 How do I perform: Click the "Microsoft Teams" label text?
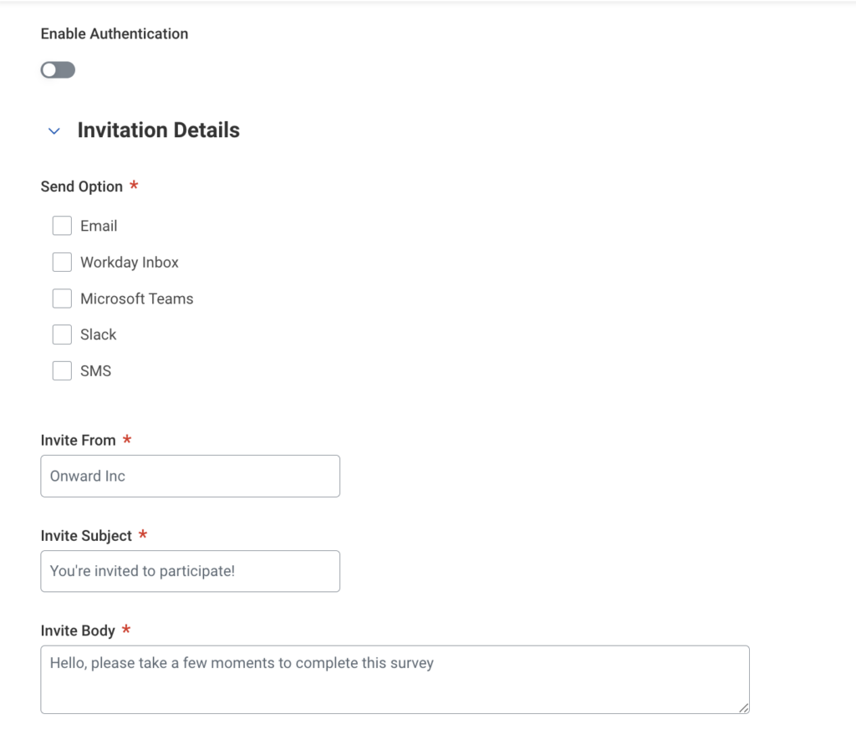(136, 299)
